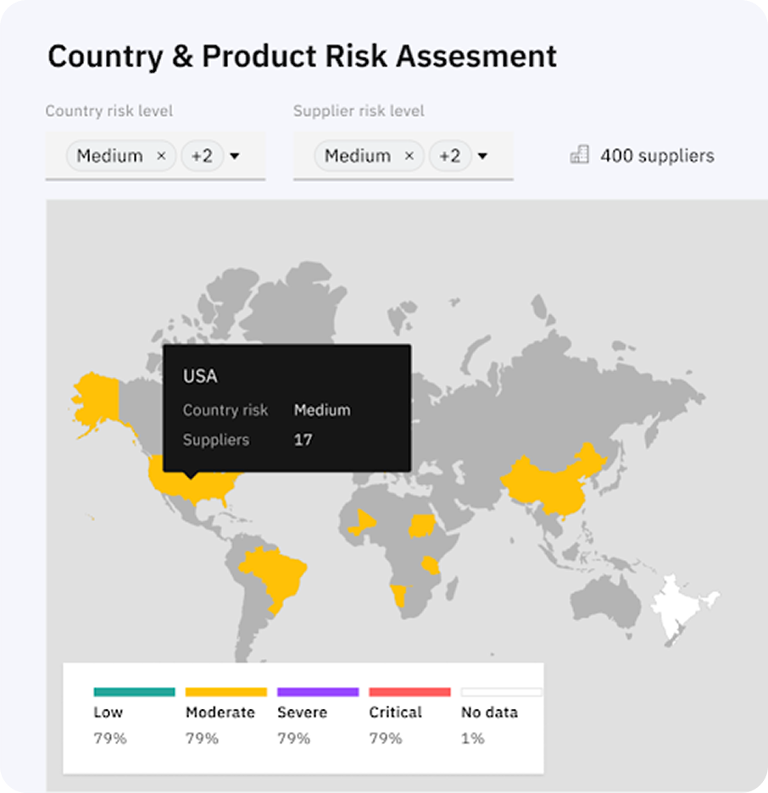Select the Severe purple legend swatch
Image resolution: width=768 pixels, height=793 pixels.
point(318,692)
